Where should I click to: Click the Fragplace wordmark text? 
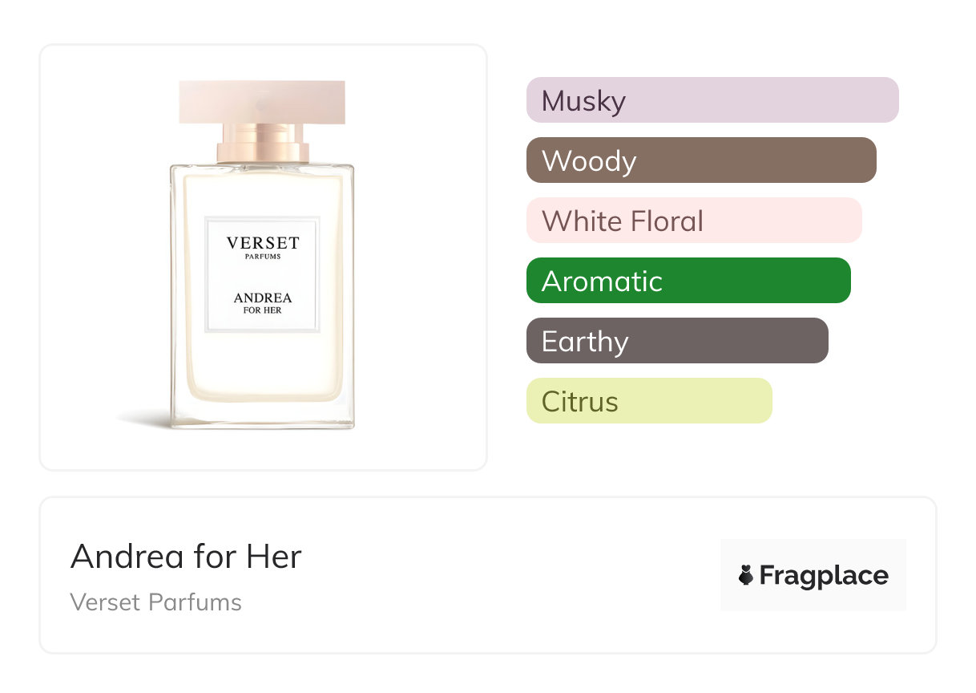click(824, 576)
